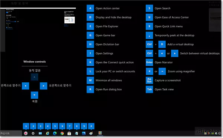Screen dimensions: 223x138
Task: Select the comma key tile for peek at desktop
Action: 149,35
